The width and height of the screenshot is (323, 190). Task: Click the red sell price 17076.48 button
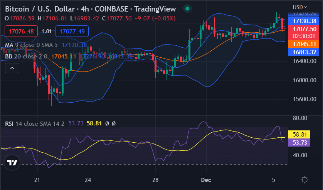pos(21,31)
